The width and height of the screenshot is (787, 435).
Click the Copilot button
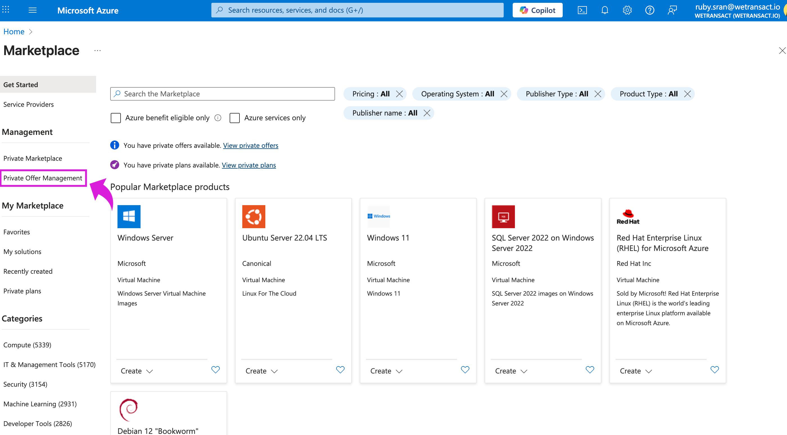point(537,10)
